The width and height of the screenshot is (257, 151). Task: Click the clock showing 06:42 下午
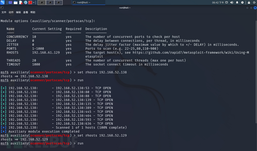(x=218, y=3)
